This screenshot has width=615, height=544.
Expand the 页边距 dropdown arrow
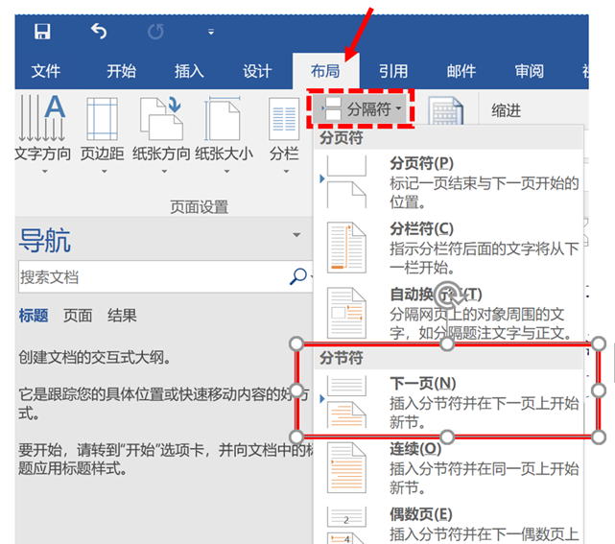[x=104, y=172]
